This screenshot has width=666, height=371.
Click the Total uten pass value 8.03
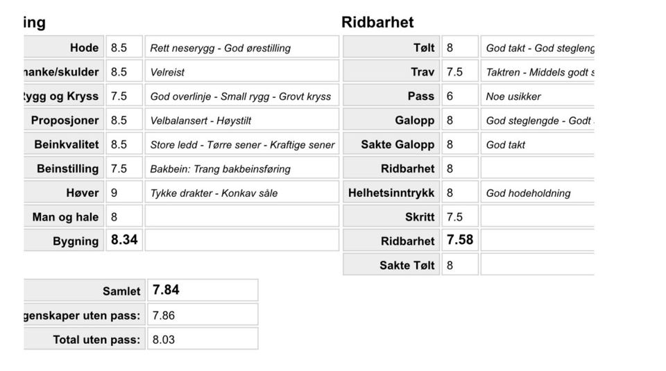coord(202,339)
